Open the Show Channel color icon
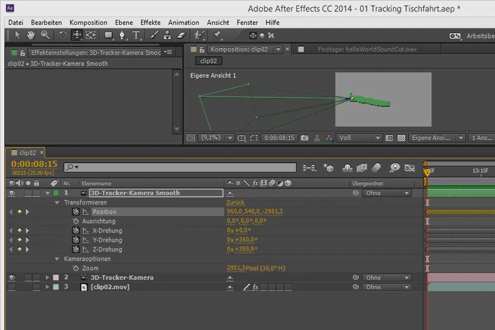The image size is (495, 330). (x=329, y=138)
